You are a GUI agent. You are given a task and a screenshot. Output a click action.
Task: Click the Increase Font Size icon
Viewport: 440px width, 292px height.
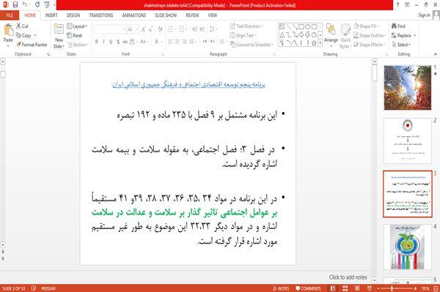coord(144,29)
